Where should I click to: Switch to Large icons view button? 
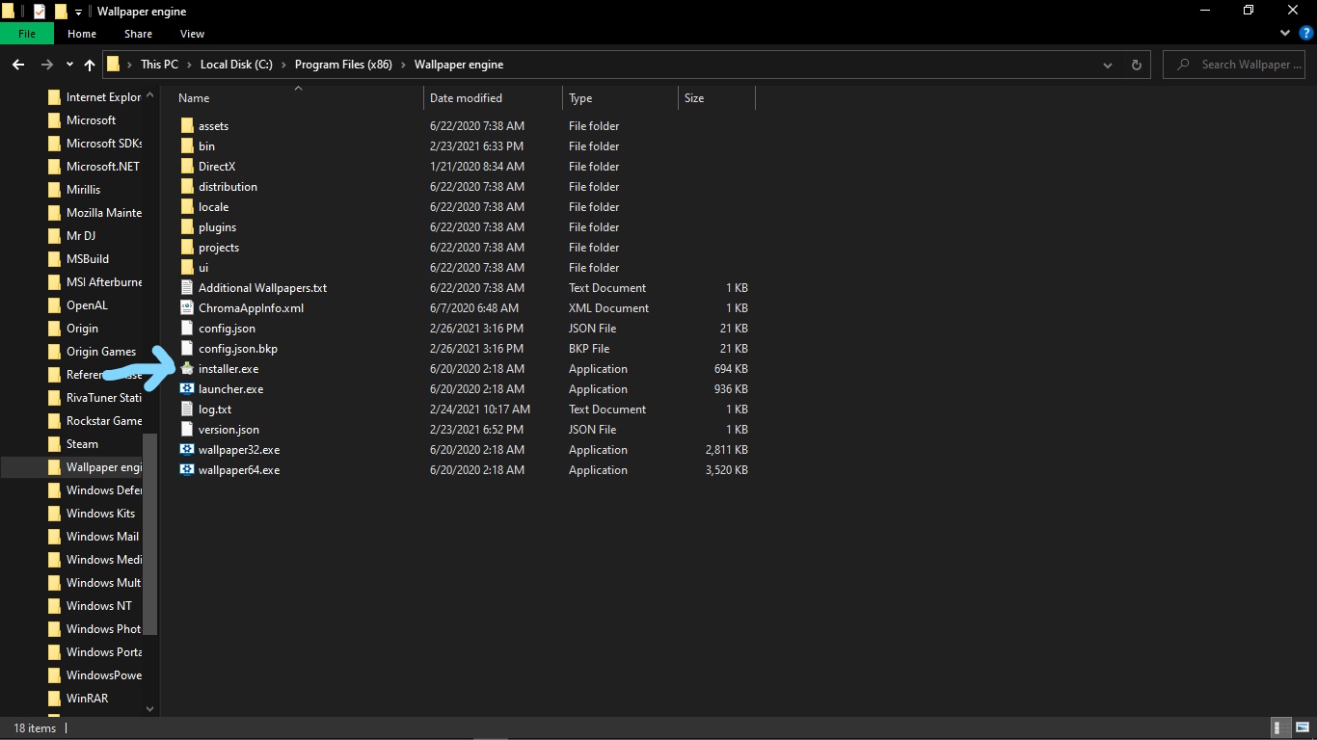[1302, 728]
